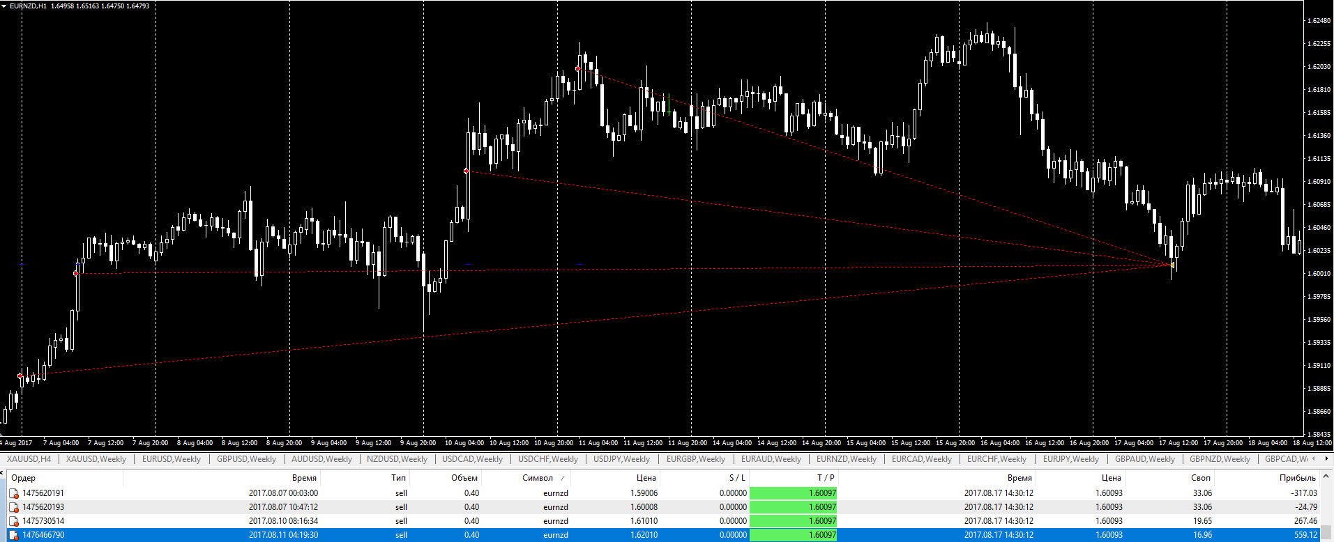The height and width of the screenshot is (542, 1334).
Task: Click green T/P cell in order 1475730514 row
Action: point(793,521)
